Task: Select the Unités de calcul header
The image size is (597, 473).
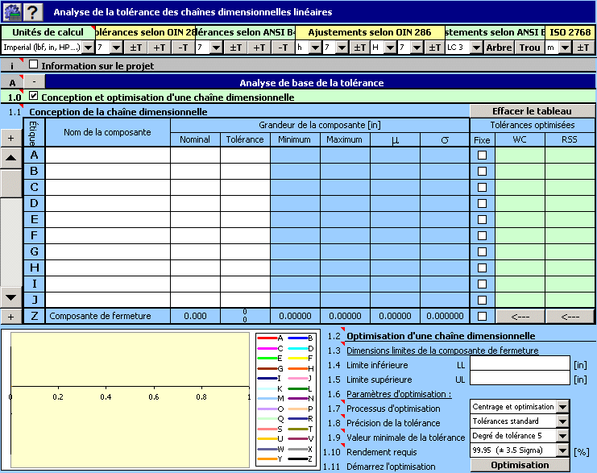Action: tap(48, 32)
